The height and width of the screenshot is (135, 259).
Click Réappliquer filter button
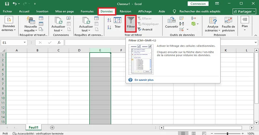148,24
